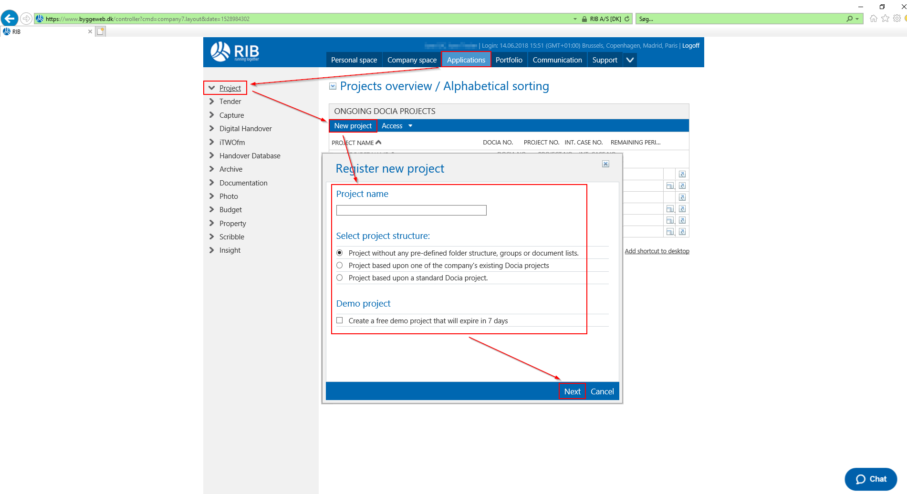
Task: Click the Project name text field
Action: pos(411,210)
